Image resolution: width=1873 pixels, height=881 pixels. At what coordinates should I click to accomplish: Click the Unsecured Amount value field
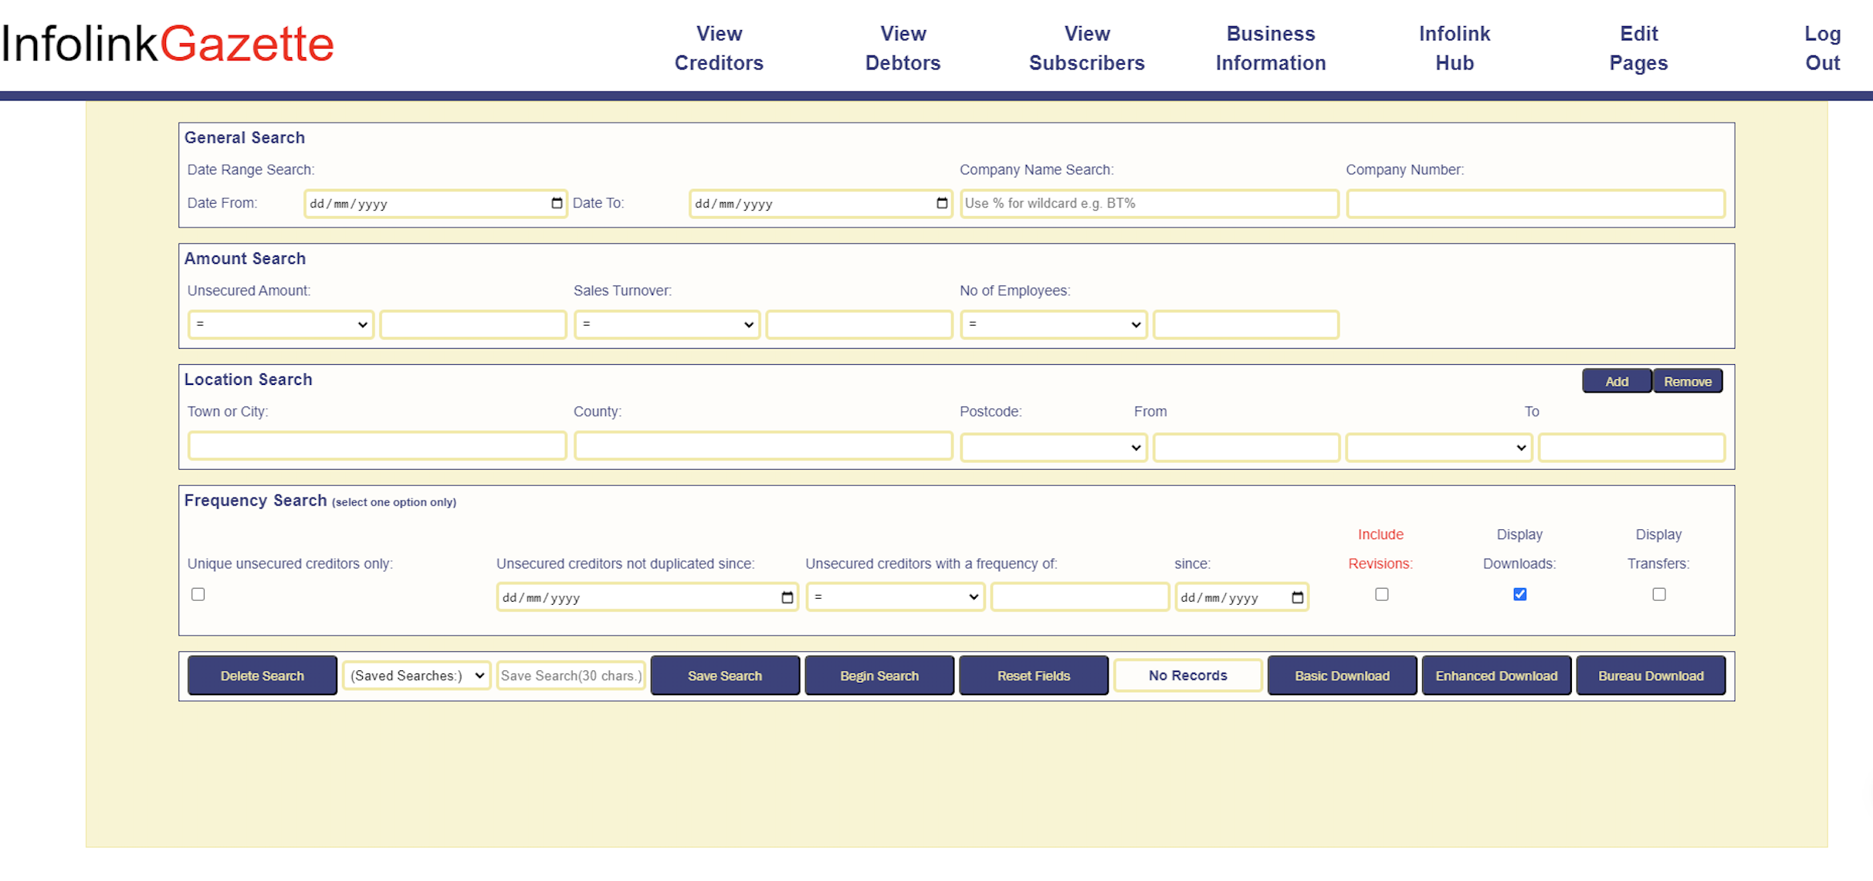coord(473,325)
